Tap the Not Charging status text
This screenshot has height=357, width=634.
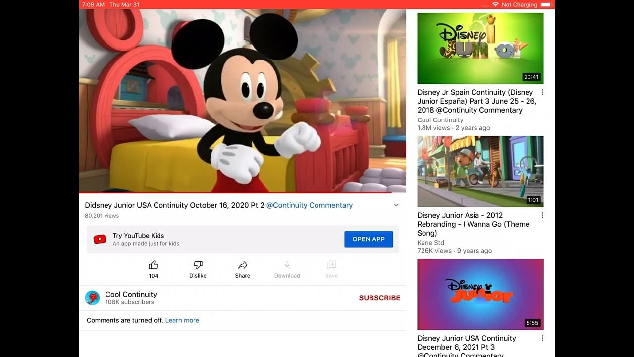coord(520,4)
